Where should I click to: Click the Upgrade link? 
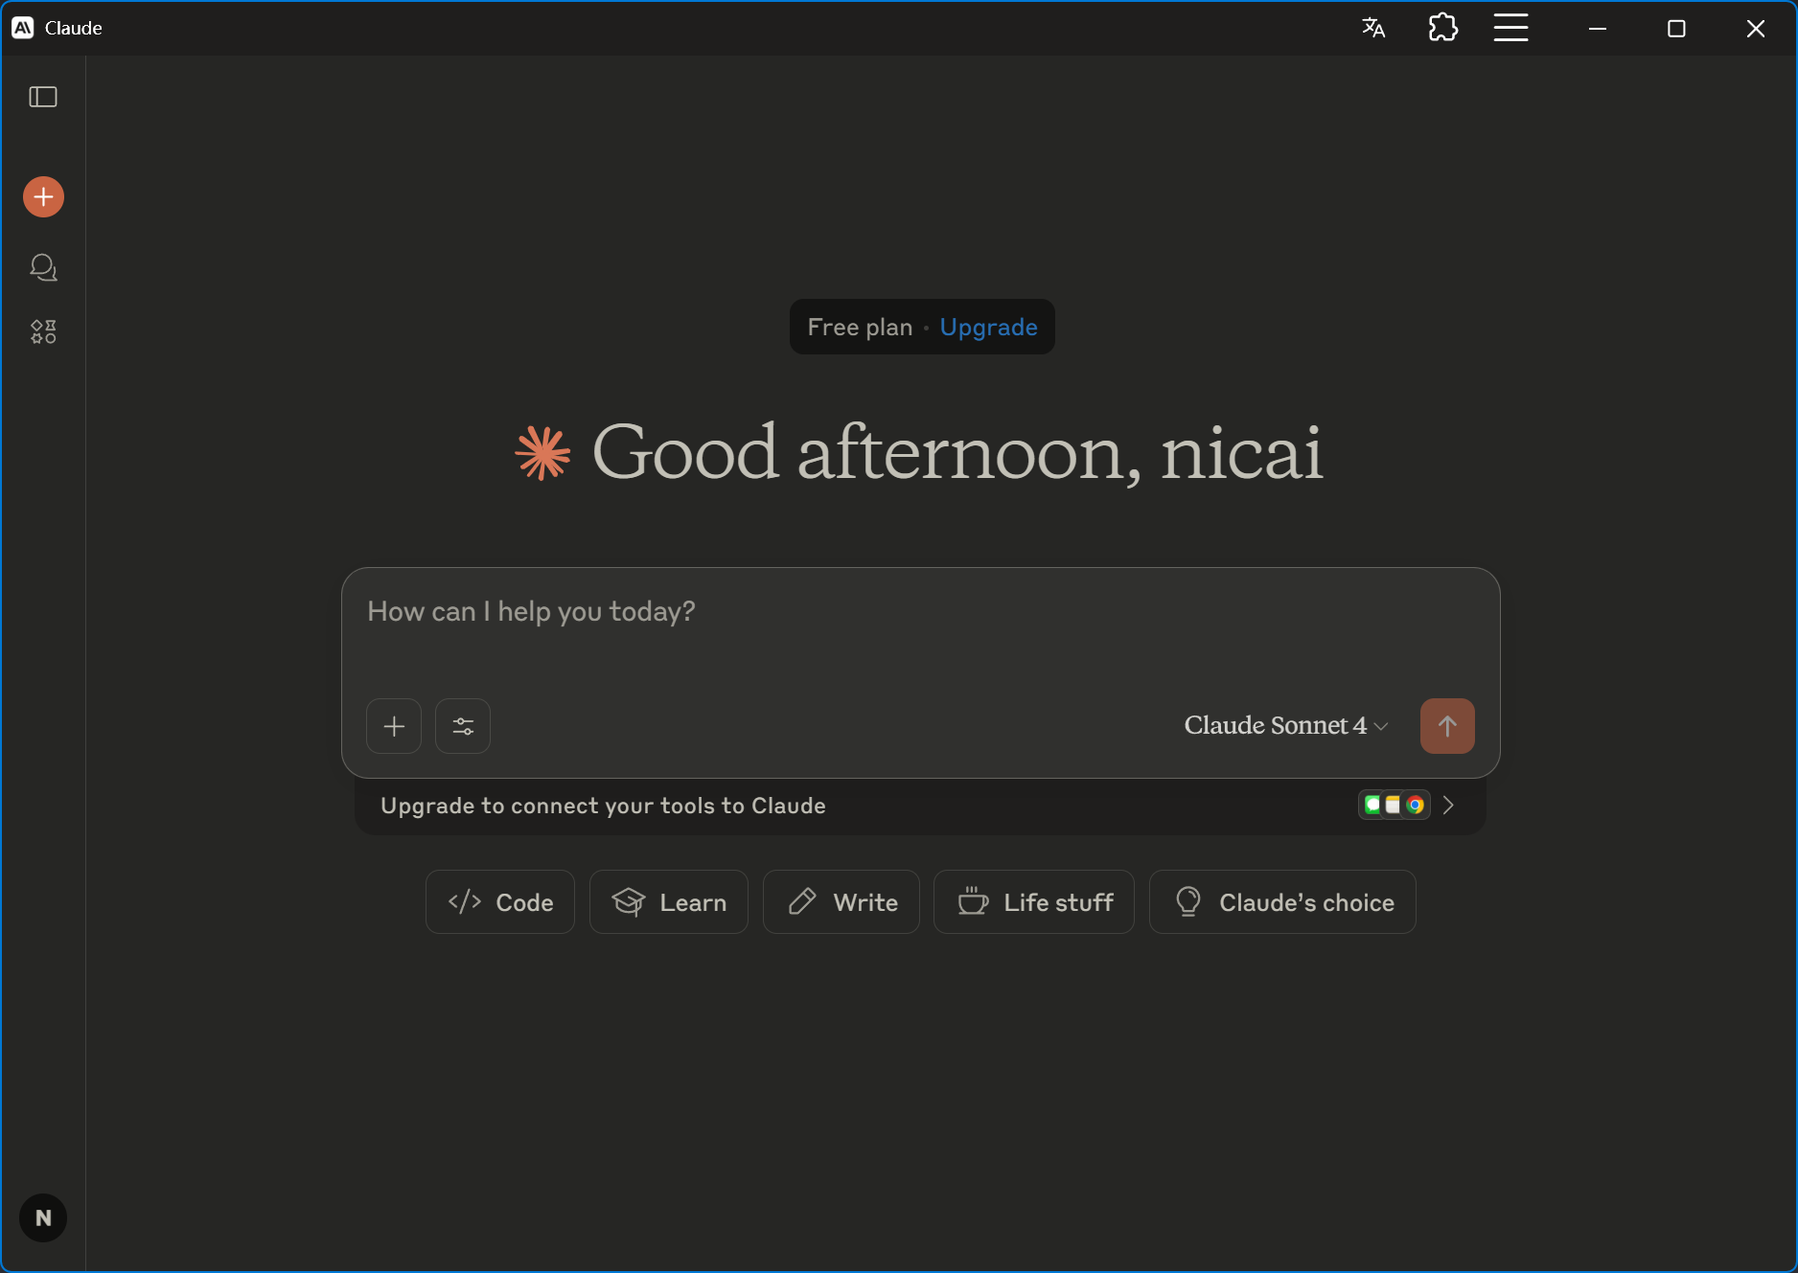pos(989,328)
